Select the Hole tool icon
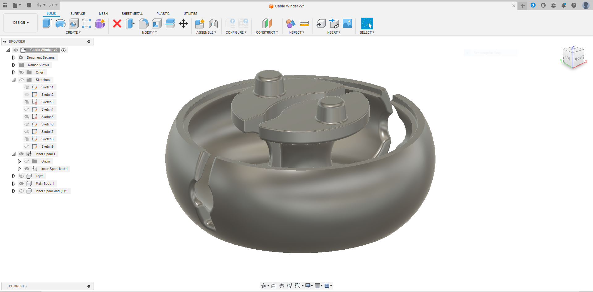Image resolution: width=593 pixels, height=292 pixels. [x=74, y=23]
